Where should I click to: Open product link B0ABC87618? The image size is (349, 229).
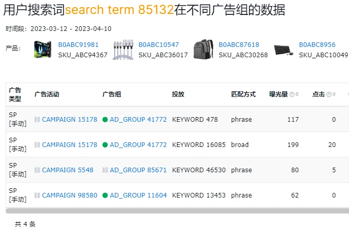pyautogui.click(x=239, y=45)
